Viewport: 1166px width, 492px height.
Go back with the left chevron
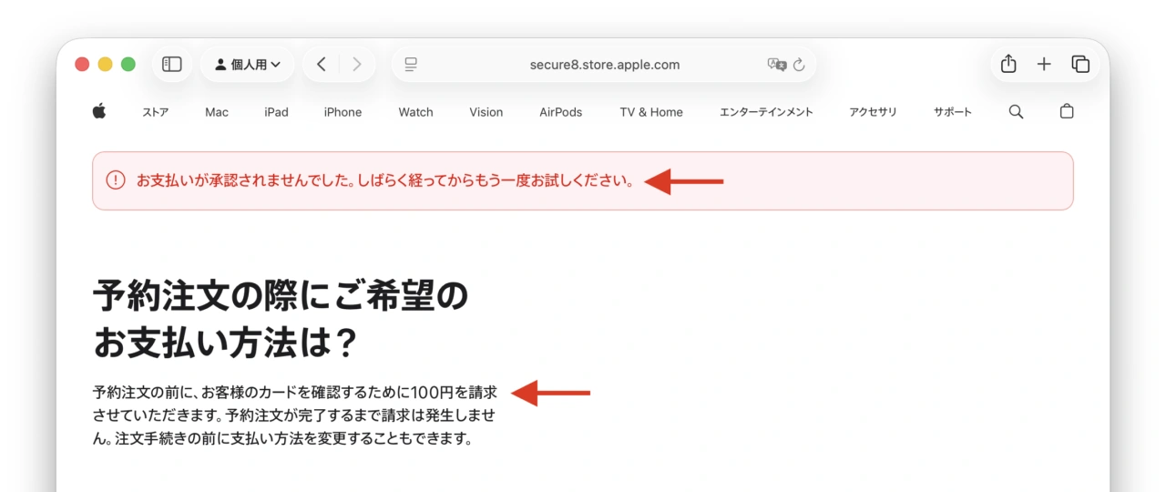tap(321, 65)
